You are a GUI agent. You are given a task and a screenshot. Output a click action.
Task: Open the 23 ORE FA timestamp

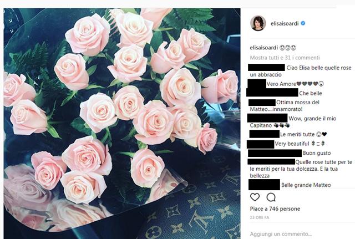tap(260, 217)
